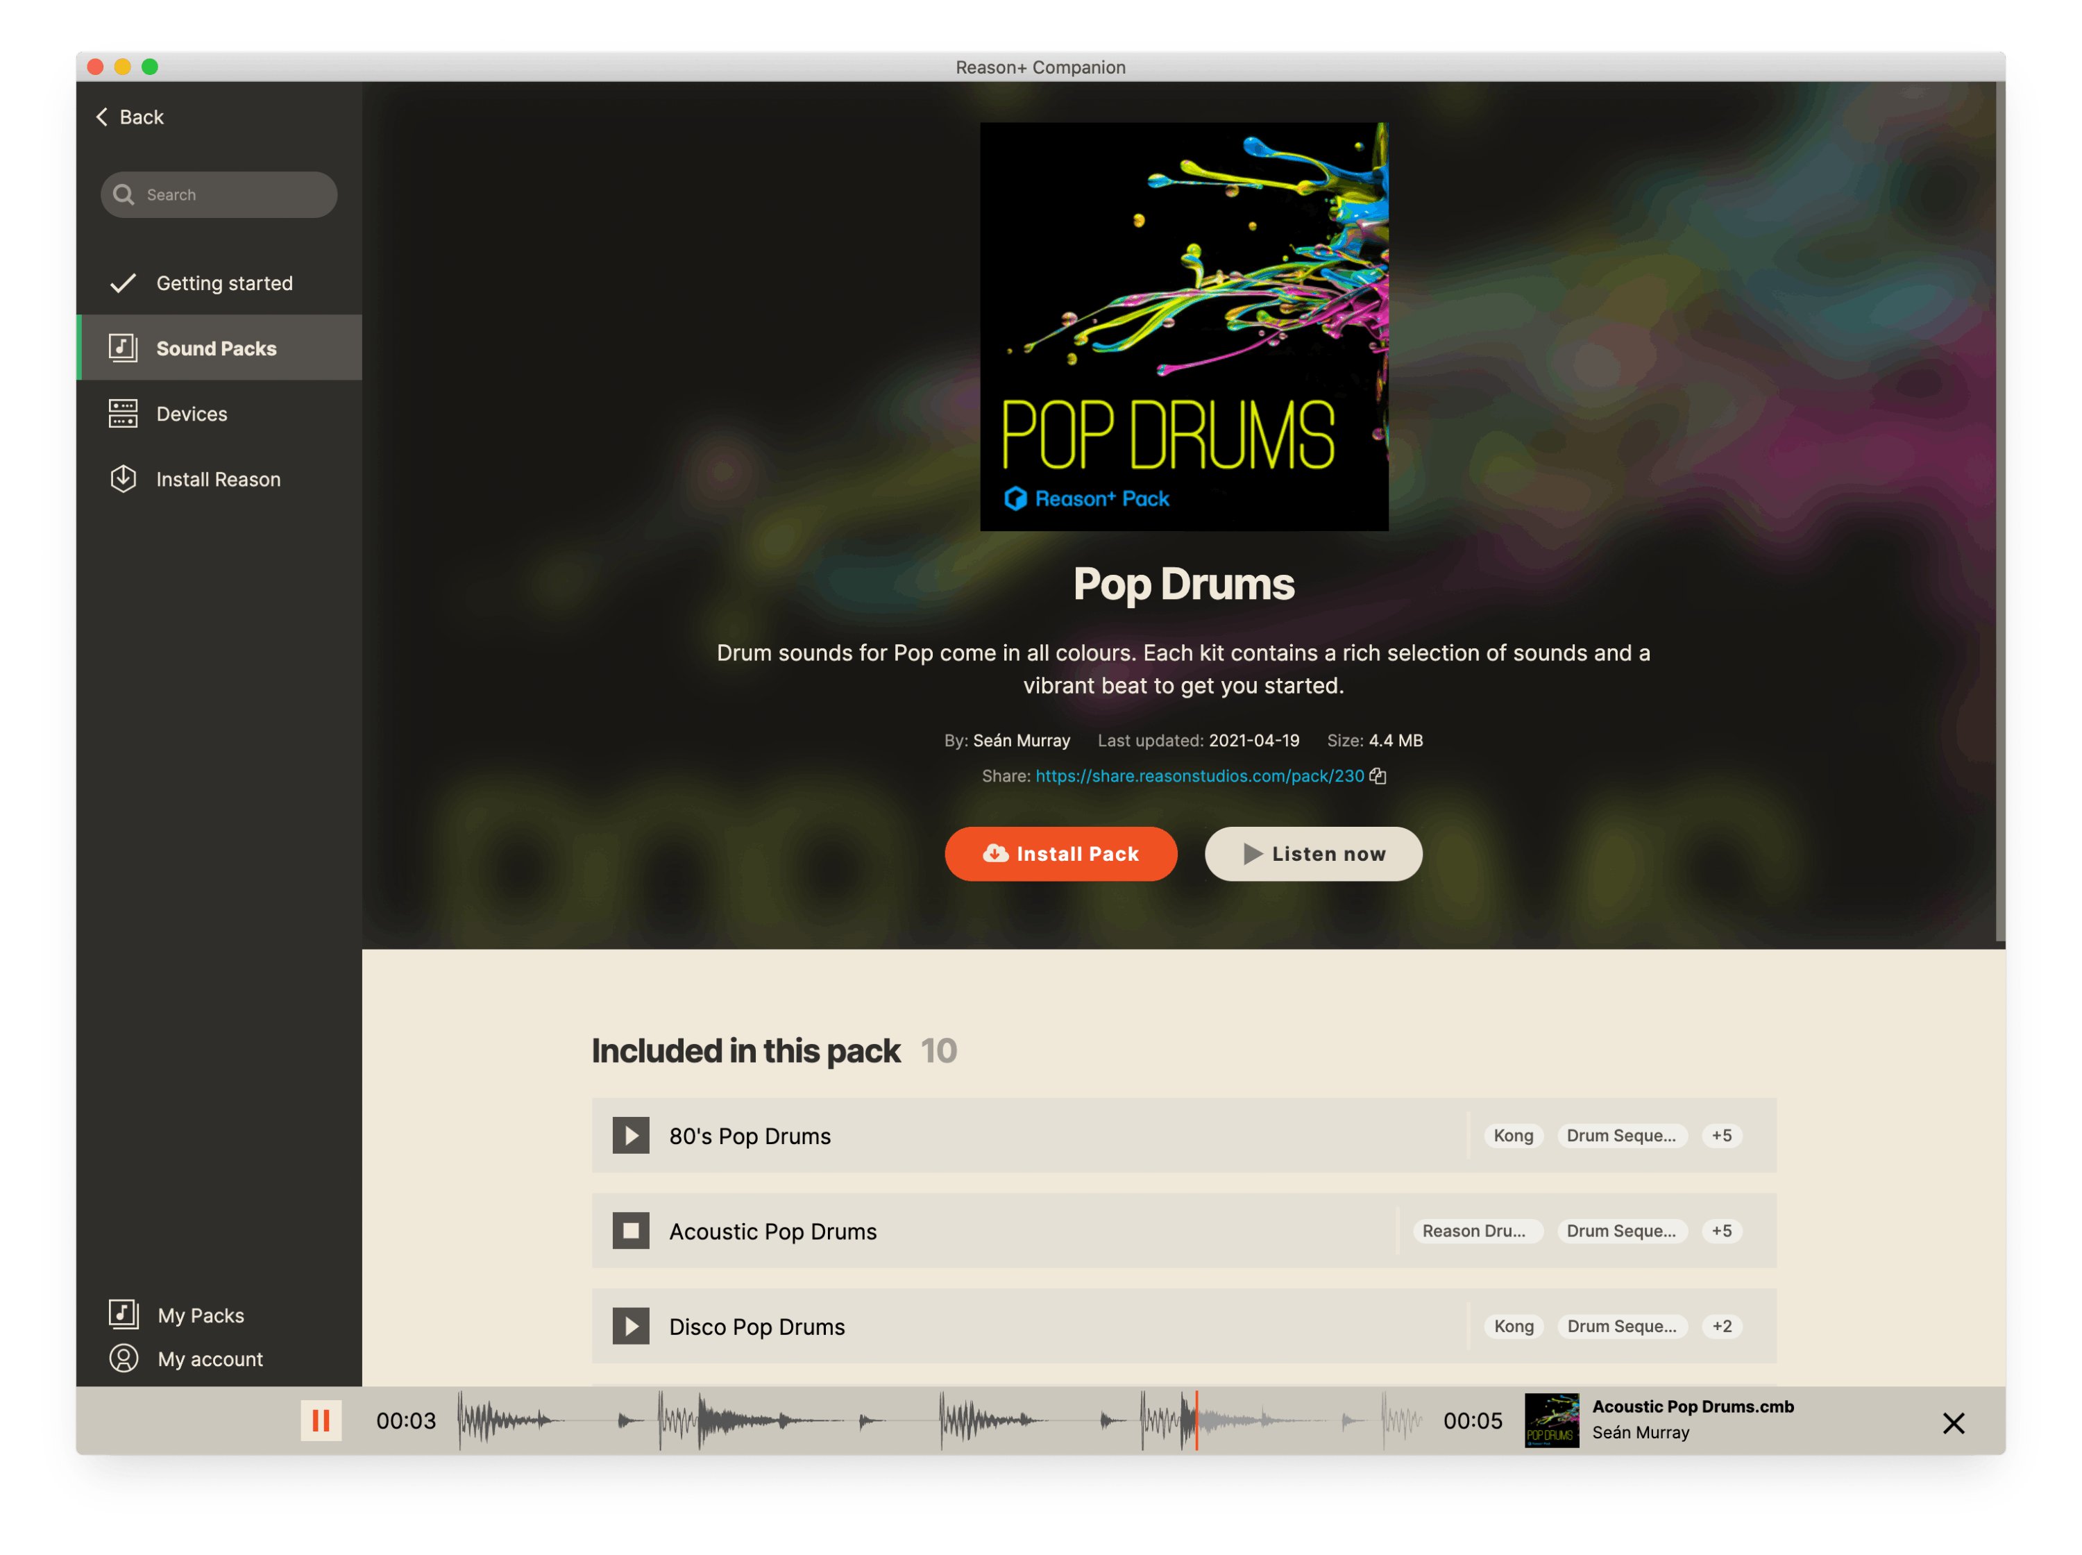Seek within the audio waveform
The image size is (2082, 1555).
click(x=941, y=1420)
